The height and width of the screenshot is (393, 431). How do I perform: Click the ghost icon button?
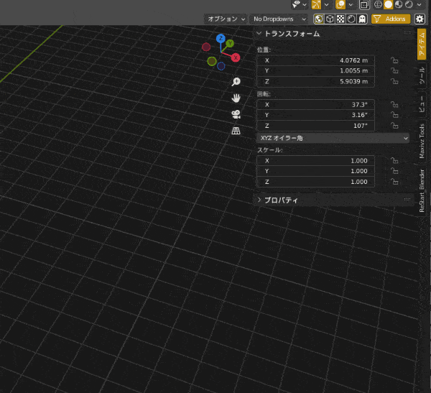[362, 19]
